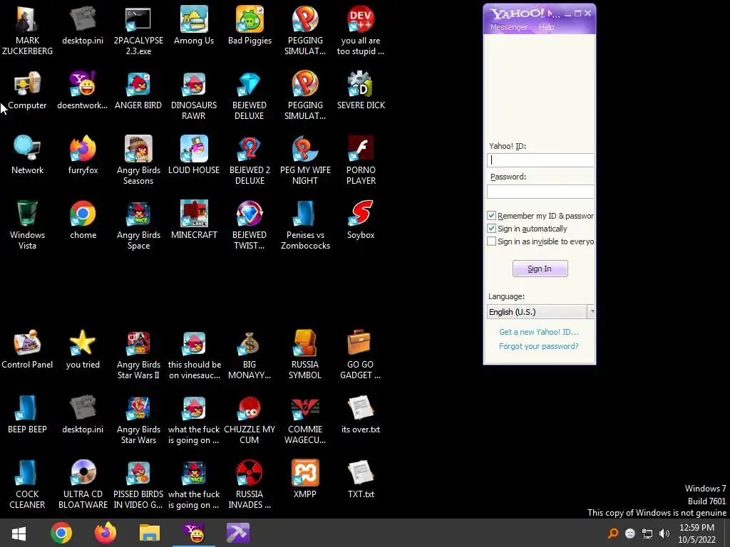
Task: Click the volume speaker tray icon
Action: (x=664, y=533)
